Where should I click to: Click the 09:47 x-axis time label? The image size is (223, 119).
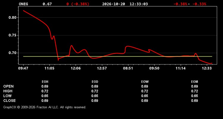[23, 68]
